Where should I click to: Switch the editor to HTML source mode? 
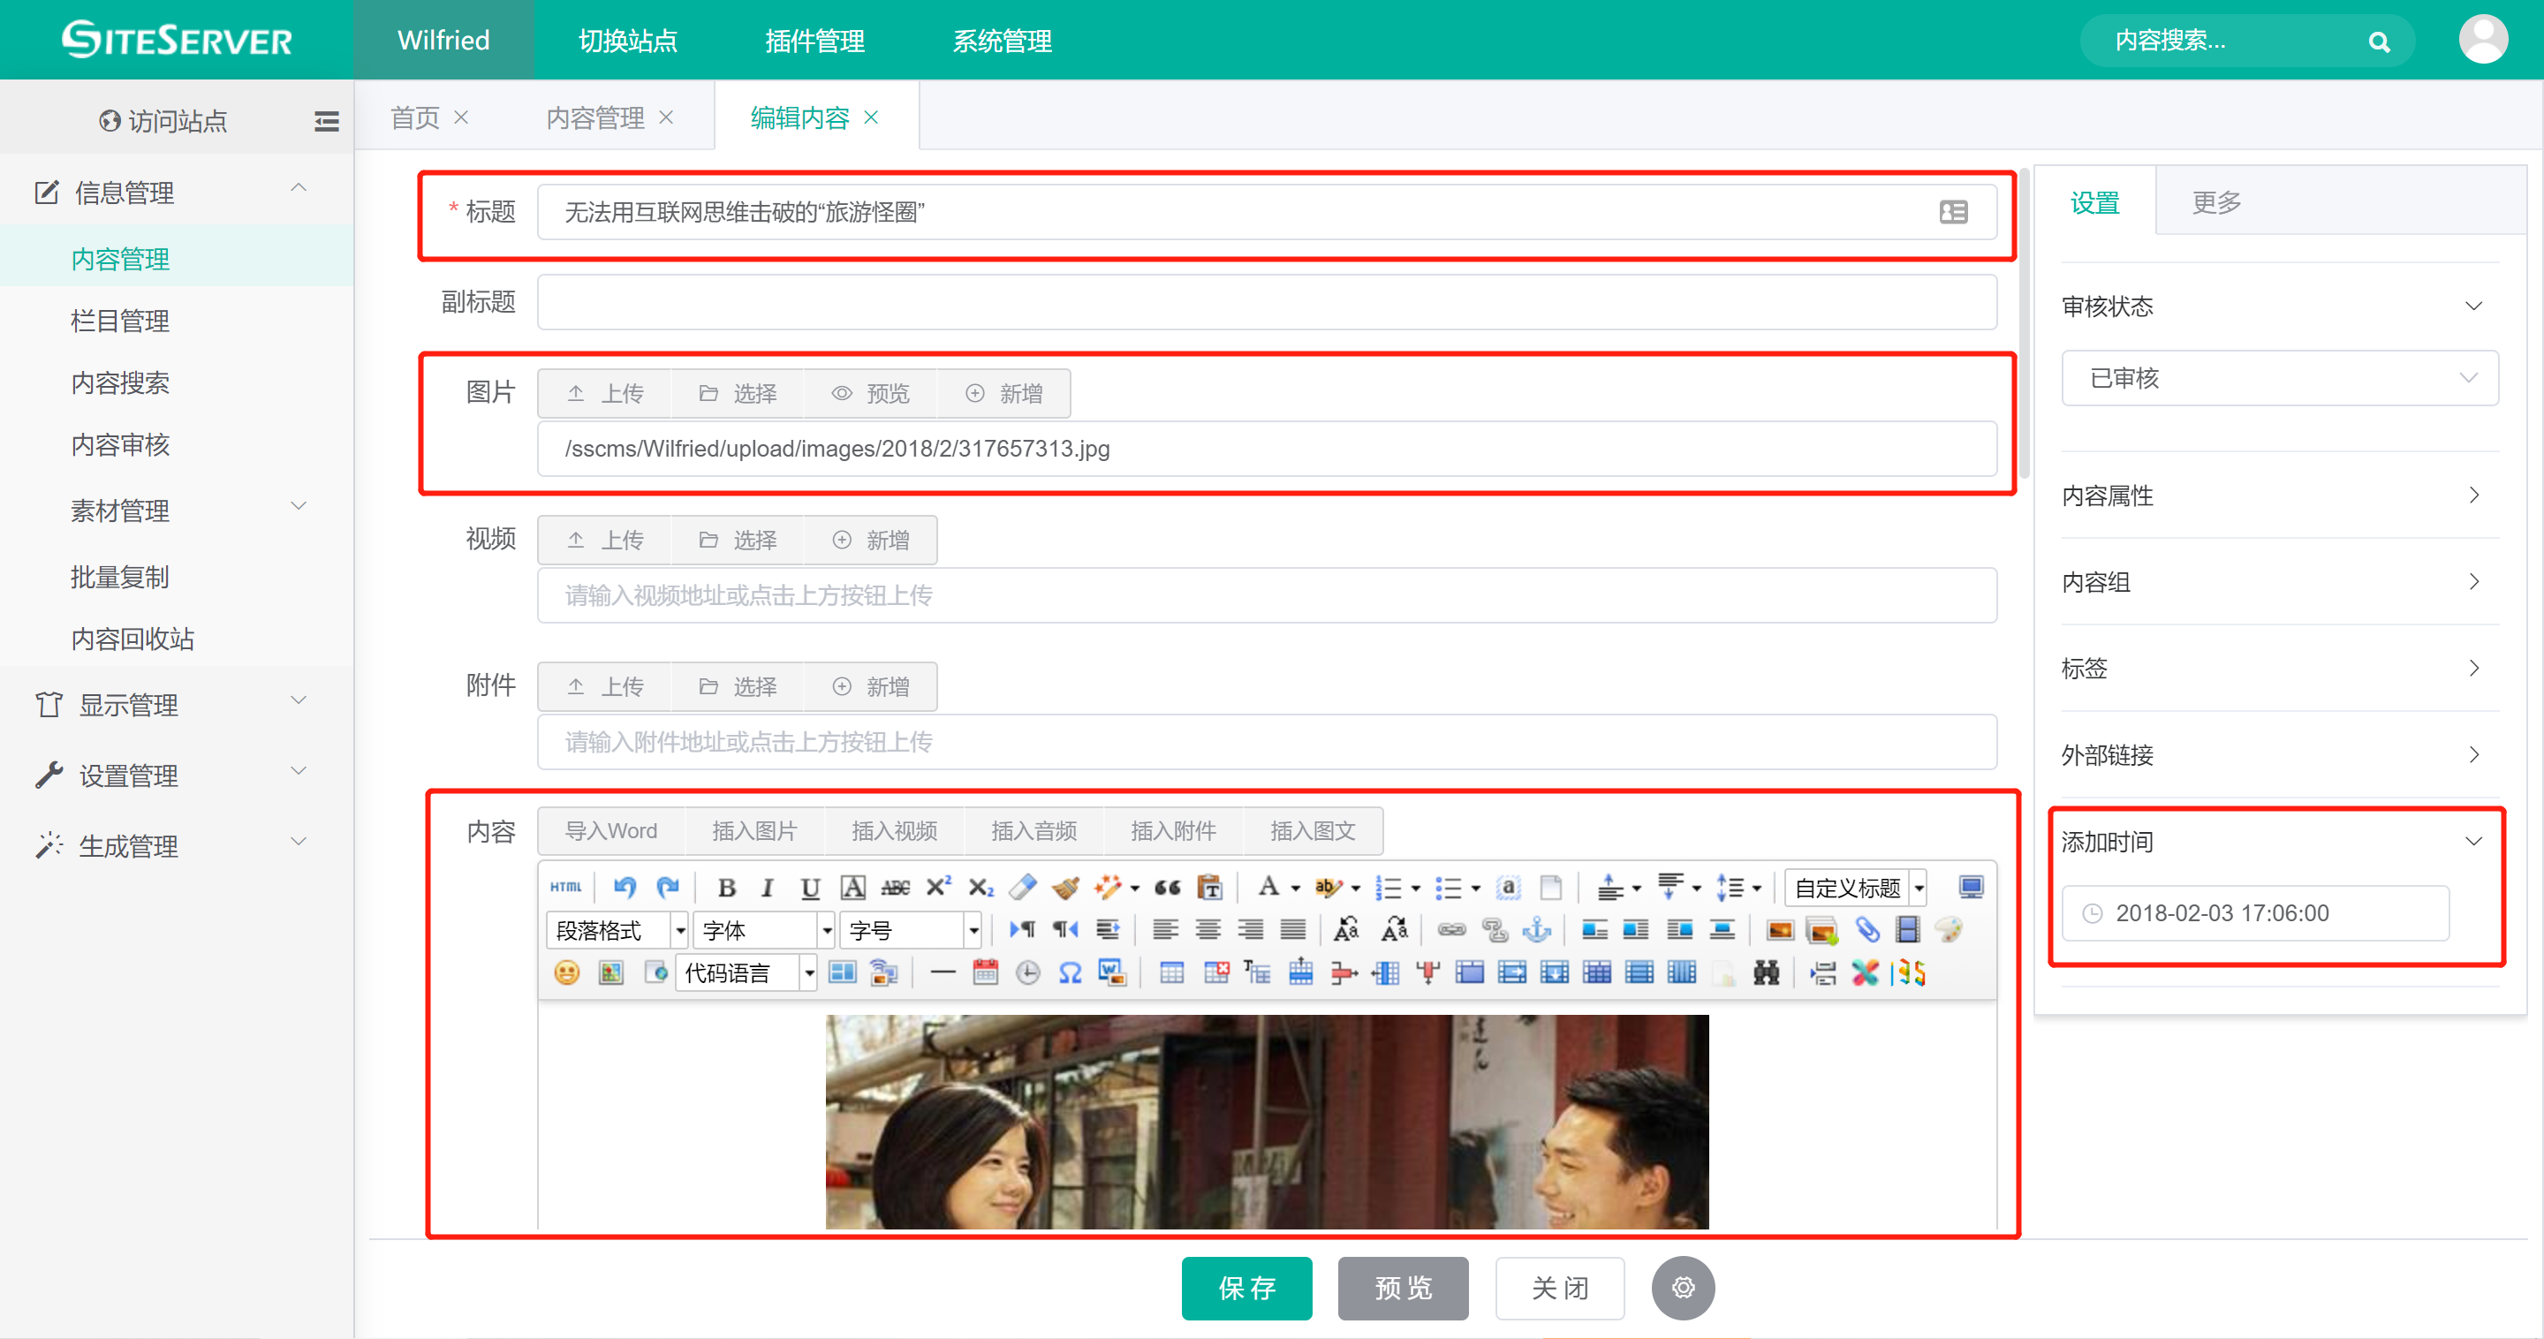pyautogui.click(x=566, y=887)
